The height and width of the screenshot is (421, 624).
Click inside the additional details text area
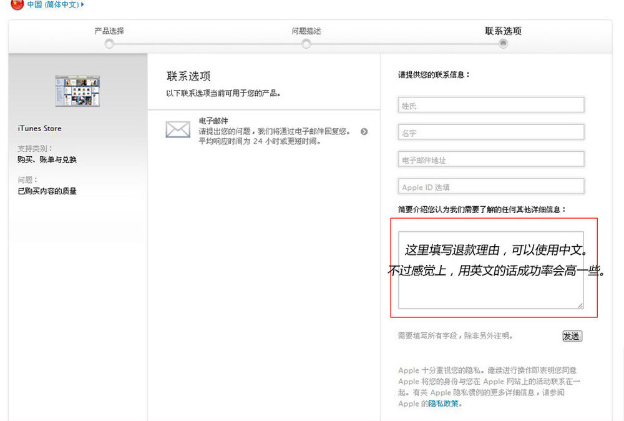pos(491,270)
